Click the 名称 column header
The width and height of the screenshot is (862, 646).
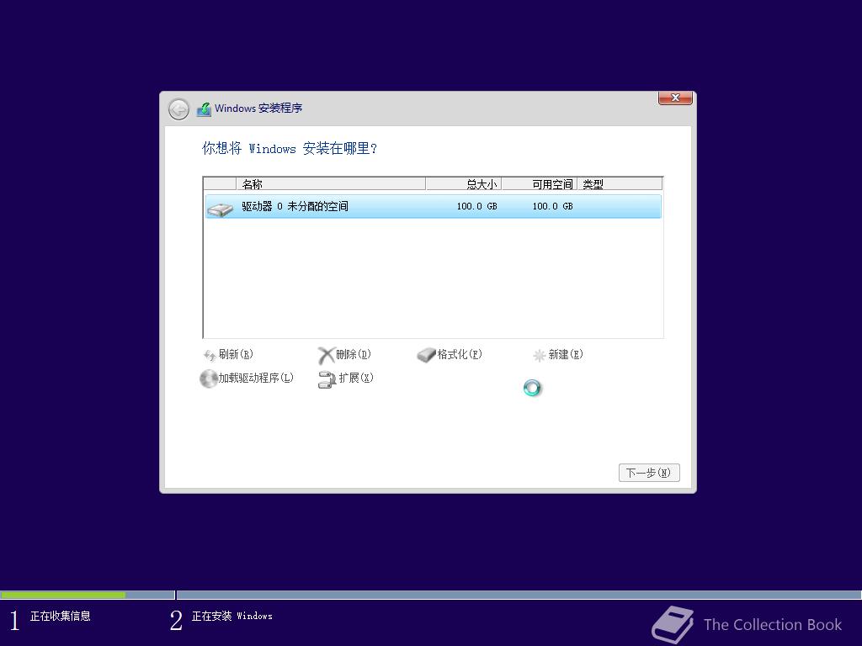tap(330, 184)
